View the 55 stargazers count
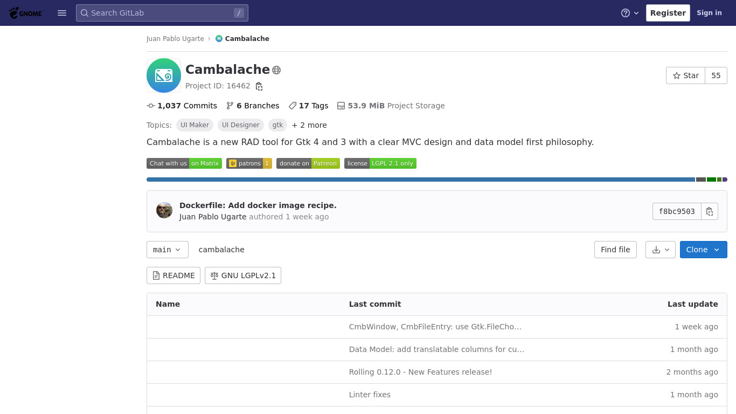 point(716,75)
